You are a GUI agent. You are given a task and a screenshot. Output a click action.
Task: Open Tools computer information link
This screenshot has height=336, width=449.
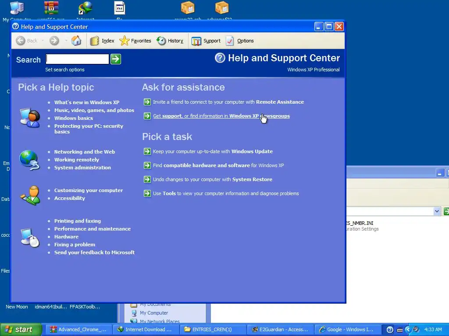pos(226,193)
